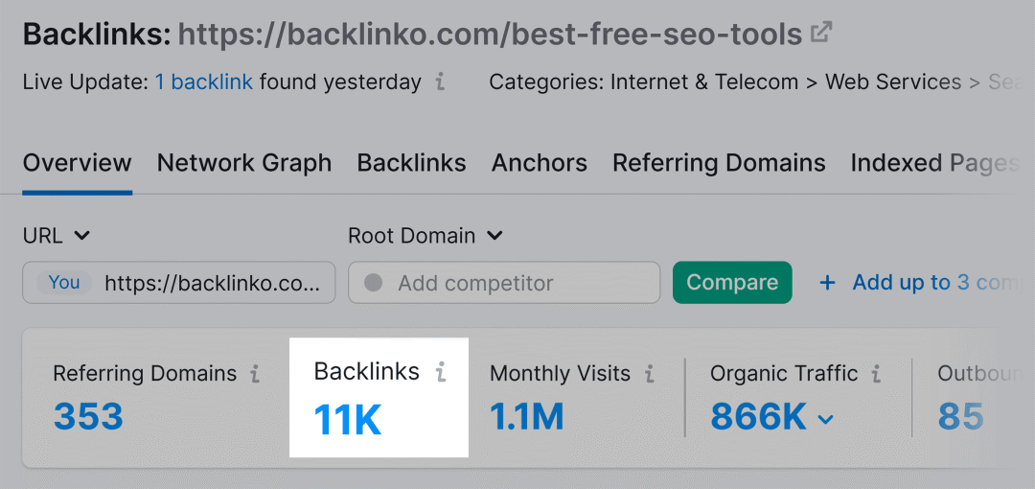
Task: Open the external link icon beside the URL
Action: click(x=821, y=34)
